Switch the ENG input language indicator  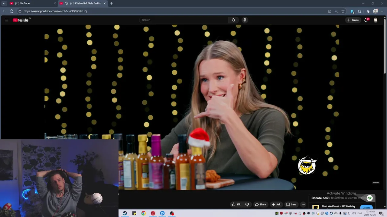pyautogui.click(x=360, y=213)
